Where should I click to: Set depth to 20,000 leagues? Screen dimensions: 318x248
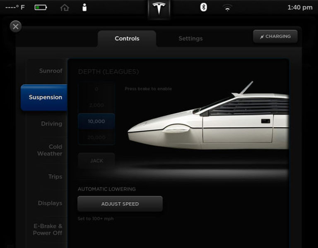[96, 137]
